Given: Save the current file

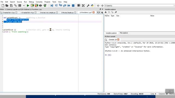Looking at the screenshot, I should click(11, 5).
